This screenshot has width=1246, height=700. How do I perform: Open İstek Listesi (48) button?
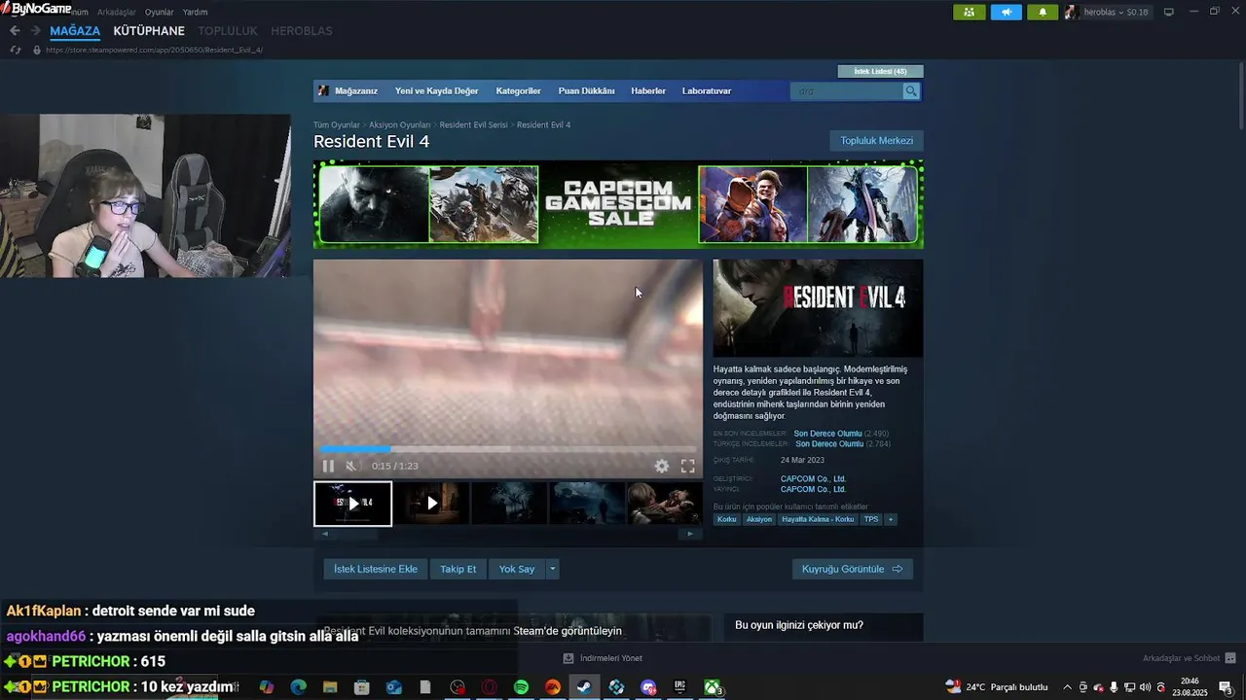[880, 71]
